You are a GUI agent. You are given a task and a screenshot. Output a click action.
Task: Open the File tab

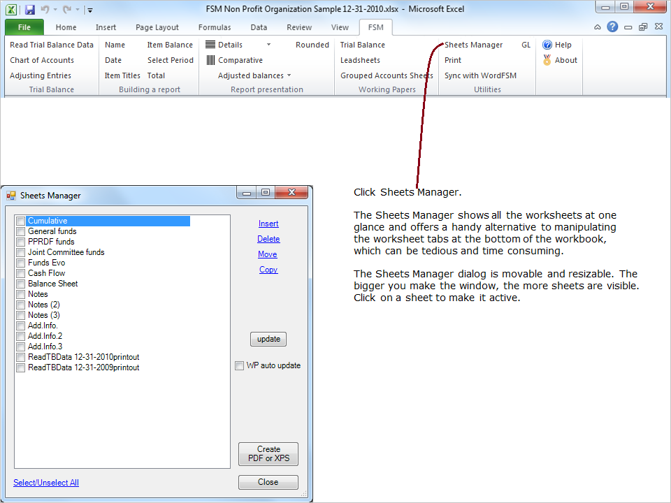[x=24, y=27]
